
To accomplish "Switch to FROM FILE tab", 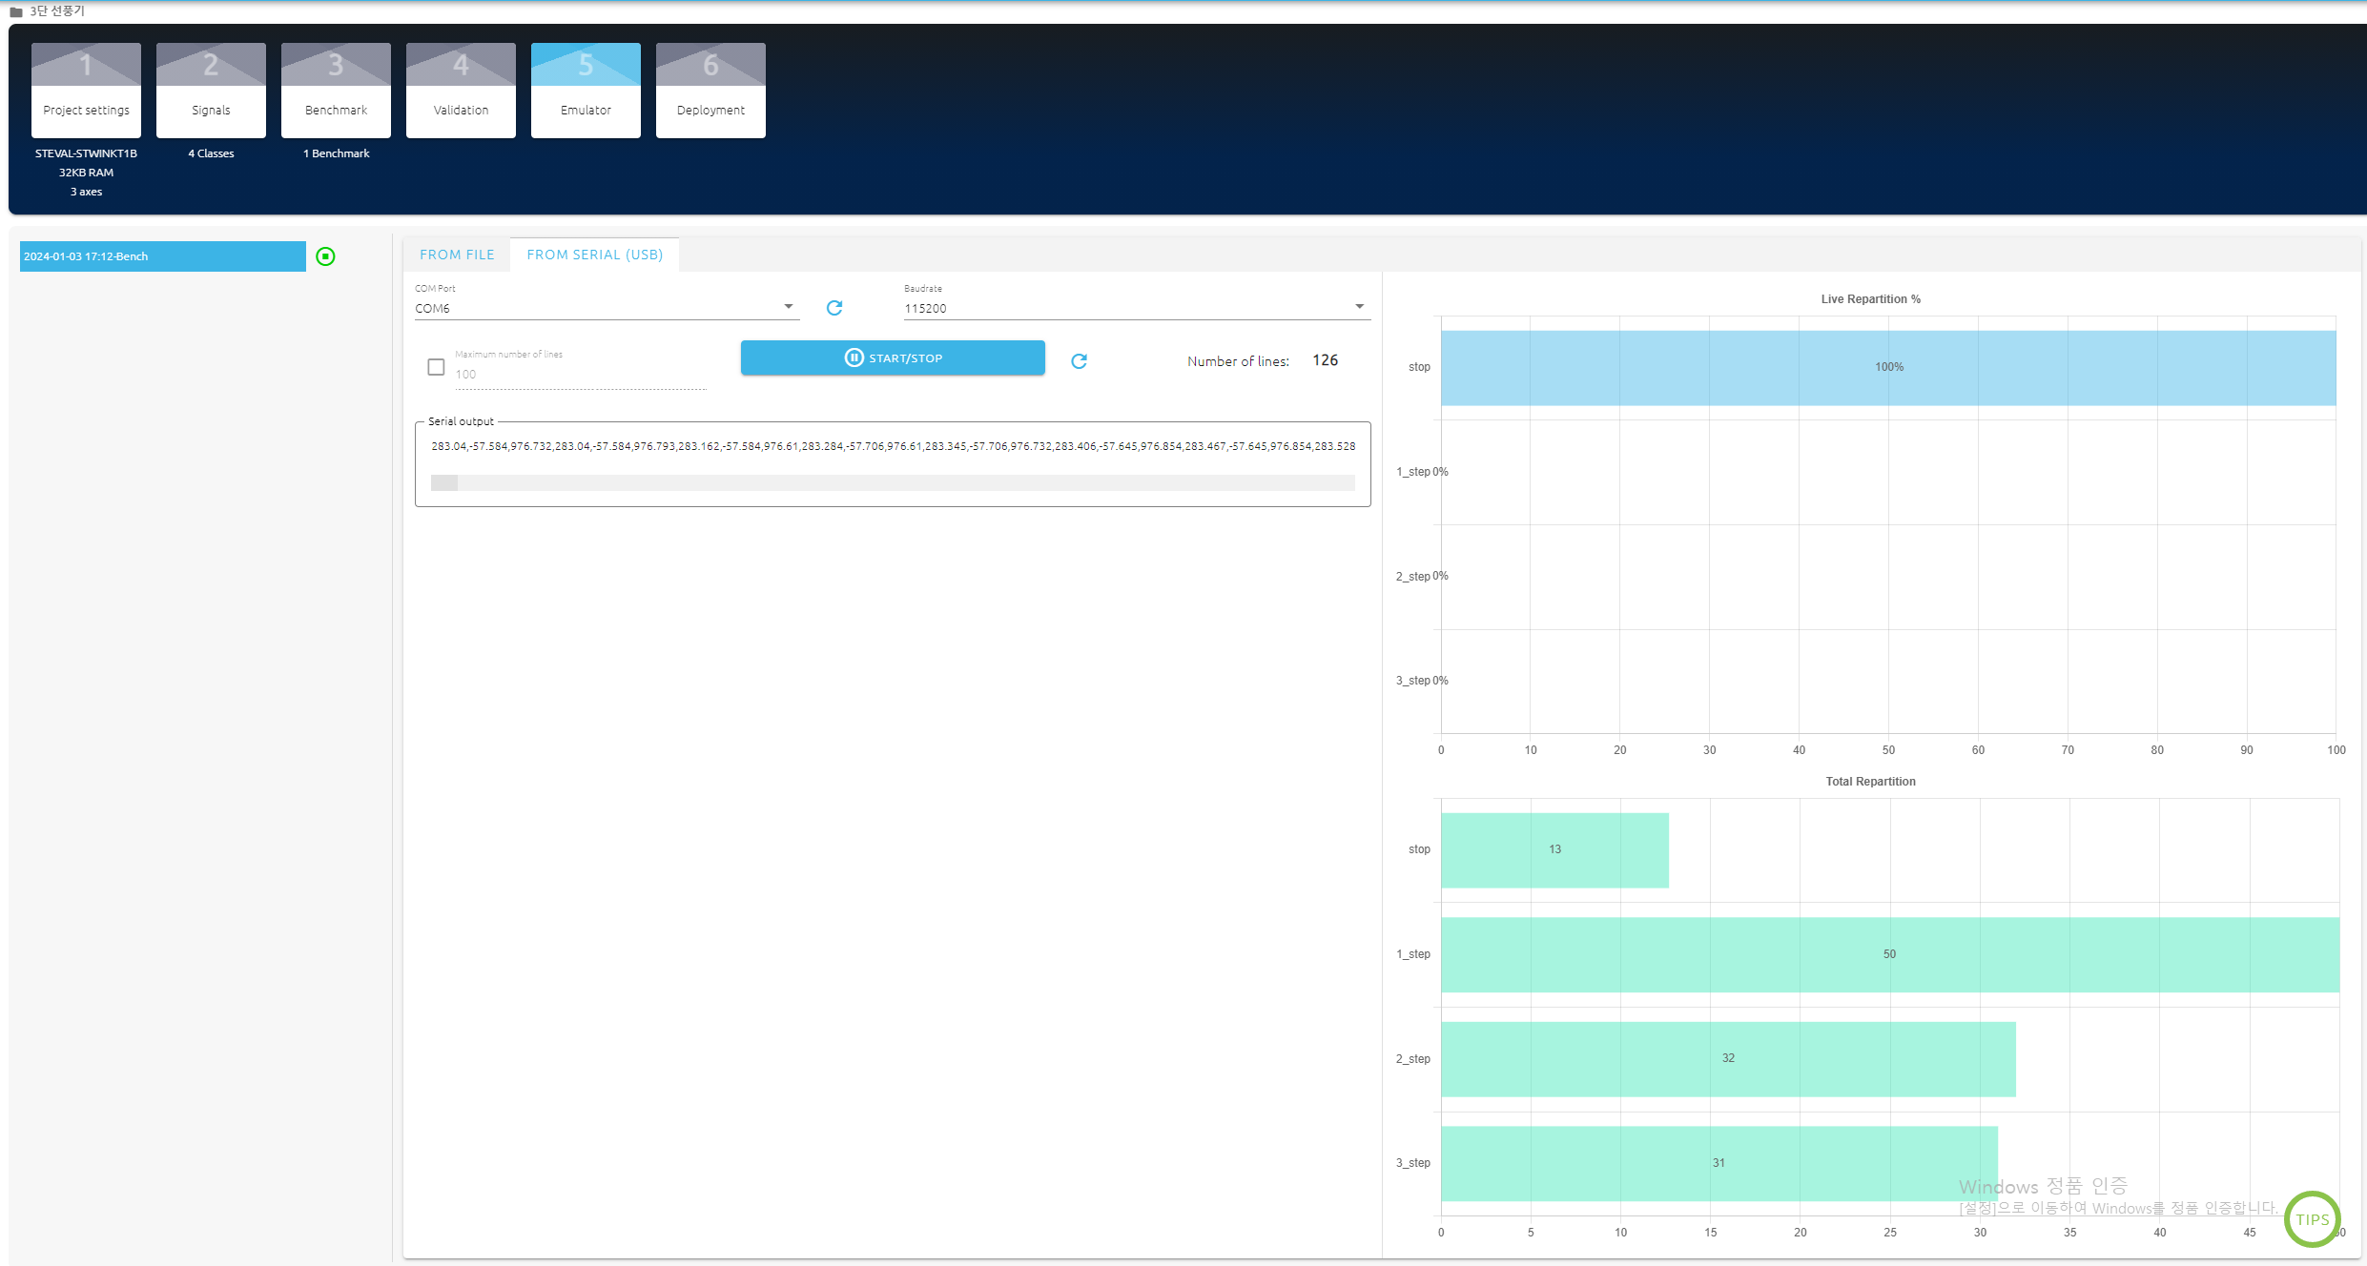I will 457,255.
